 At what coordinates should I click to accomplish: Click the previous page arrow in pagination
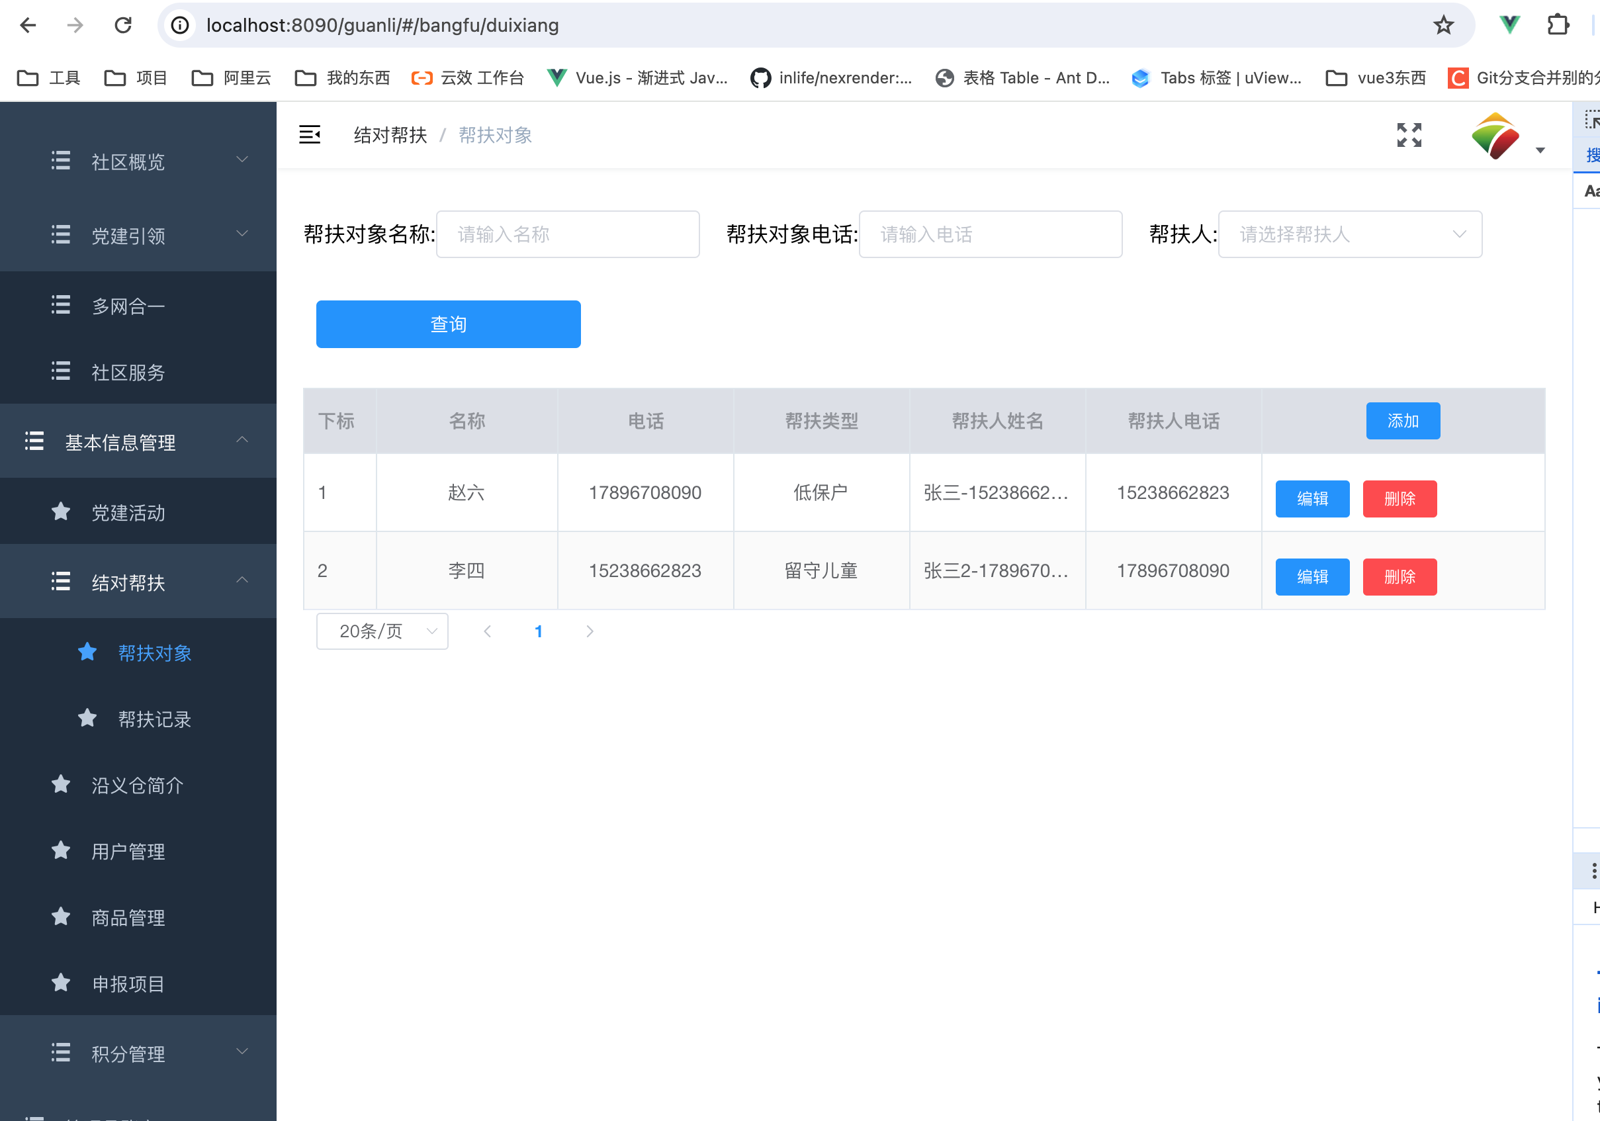[487, 631]
